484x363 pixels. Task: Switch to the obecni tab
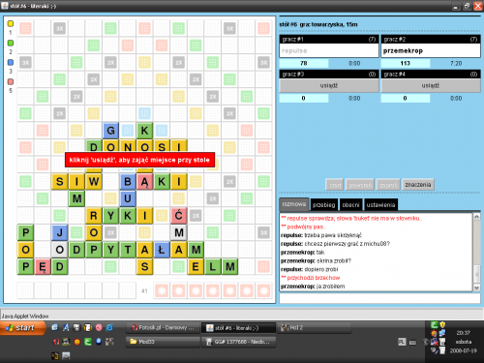[350, 205]
